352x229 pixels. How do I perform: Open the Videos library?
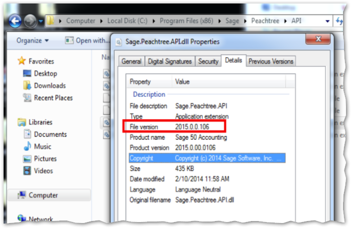coord(43,171)
